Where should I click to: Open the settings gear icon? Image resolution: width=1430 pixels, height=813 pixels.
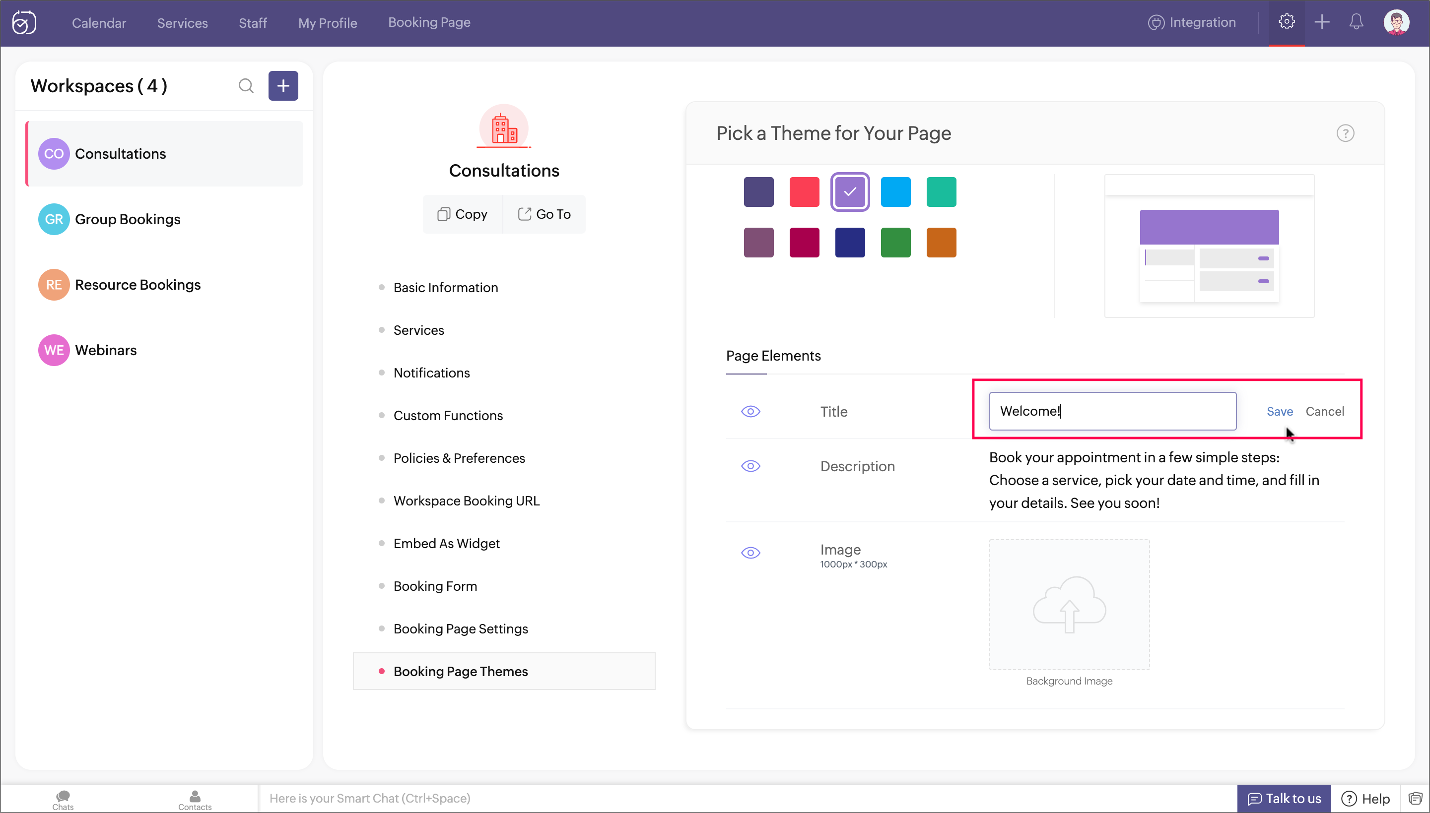point(1287,22)
